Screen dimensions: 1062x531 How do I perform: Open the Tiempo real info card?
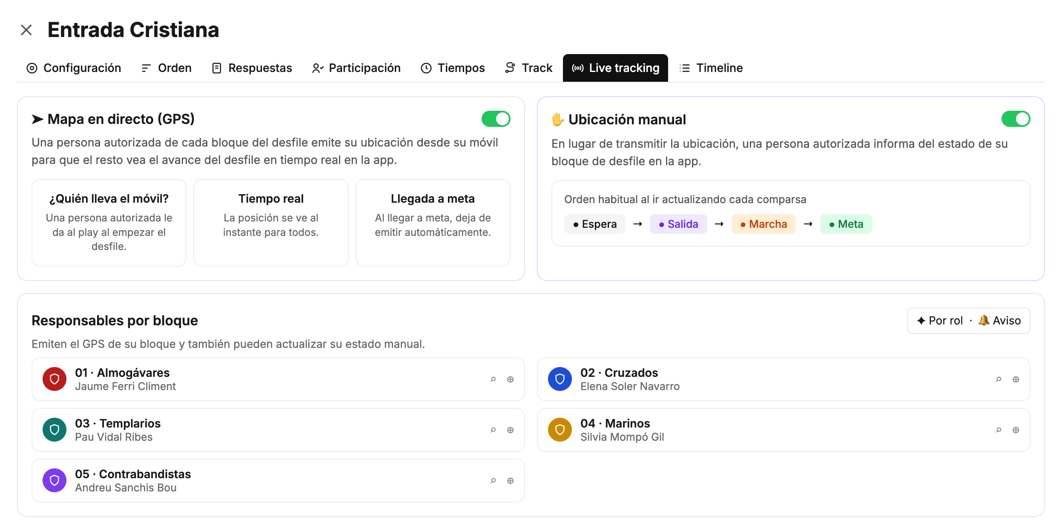271,223
